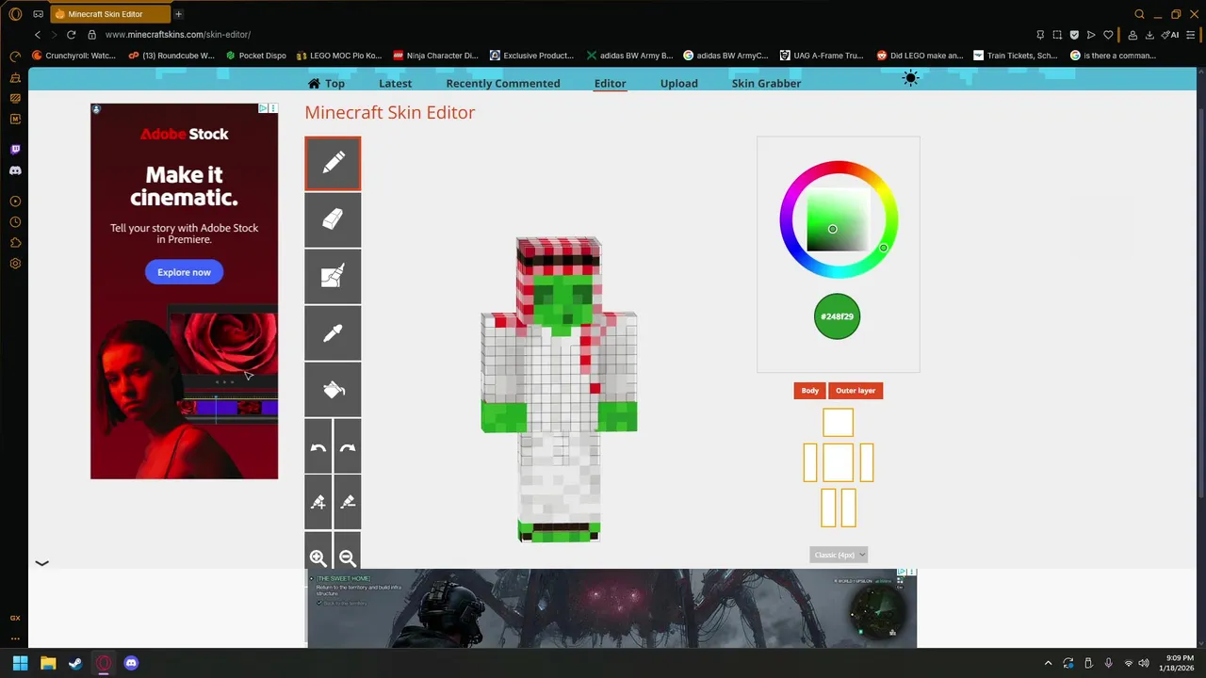The width and height of the screenshot is (1206, 678).
Task: Click the 3D skin model preview
Action: tap(559, 390)
